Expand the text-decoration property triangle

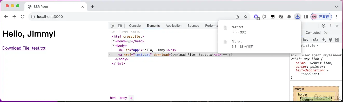[327, 70]
